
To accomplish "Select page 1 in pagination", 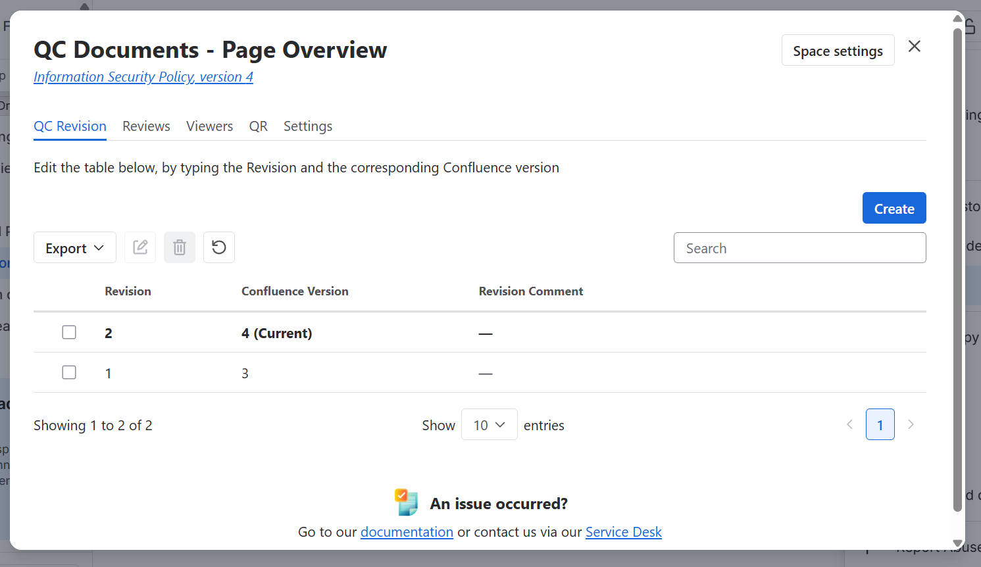I will pos(880,424).
